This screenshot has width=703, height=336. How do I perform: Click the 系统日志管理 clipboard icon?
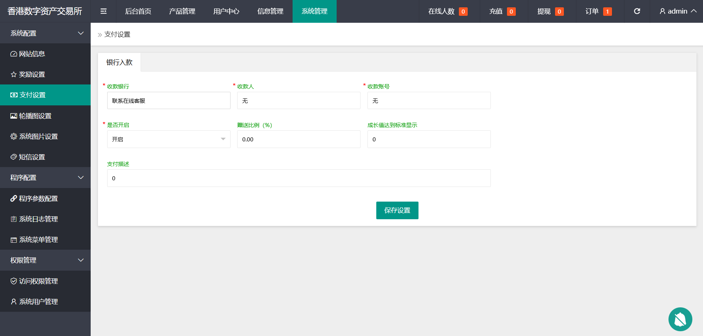point(14,219)
